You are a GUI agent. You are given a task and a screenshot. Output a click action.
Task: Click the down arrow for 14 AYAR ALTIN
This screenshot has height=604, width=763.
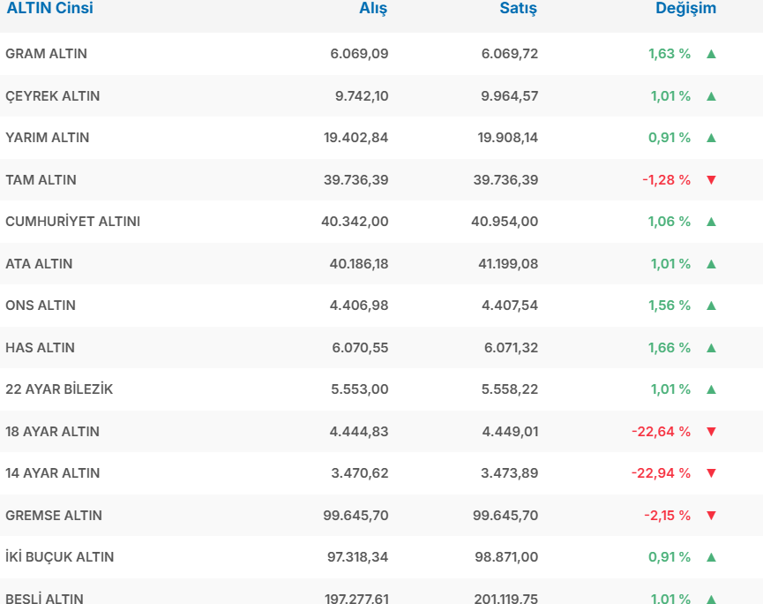point(711,473)
